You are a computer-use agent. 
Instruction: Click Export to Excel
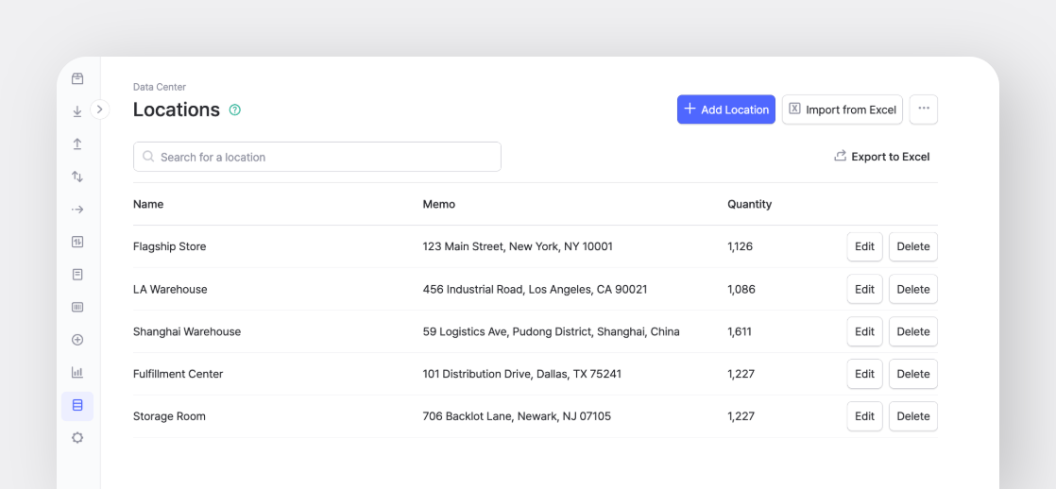click(881, 157)
